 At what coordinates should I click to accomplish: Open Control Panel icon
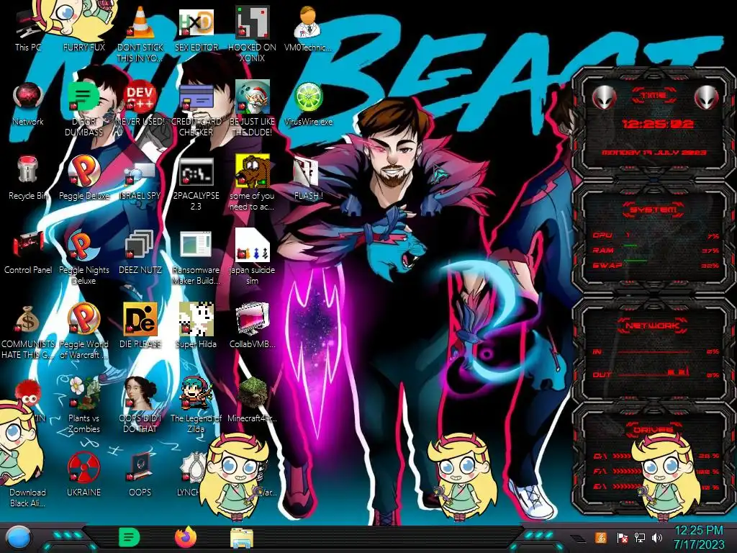point(28,252)
